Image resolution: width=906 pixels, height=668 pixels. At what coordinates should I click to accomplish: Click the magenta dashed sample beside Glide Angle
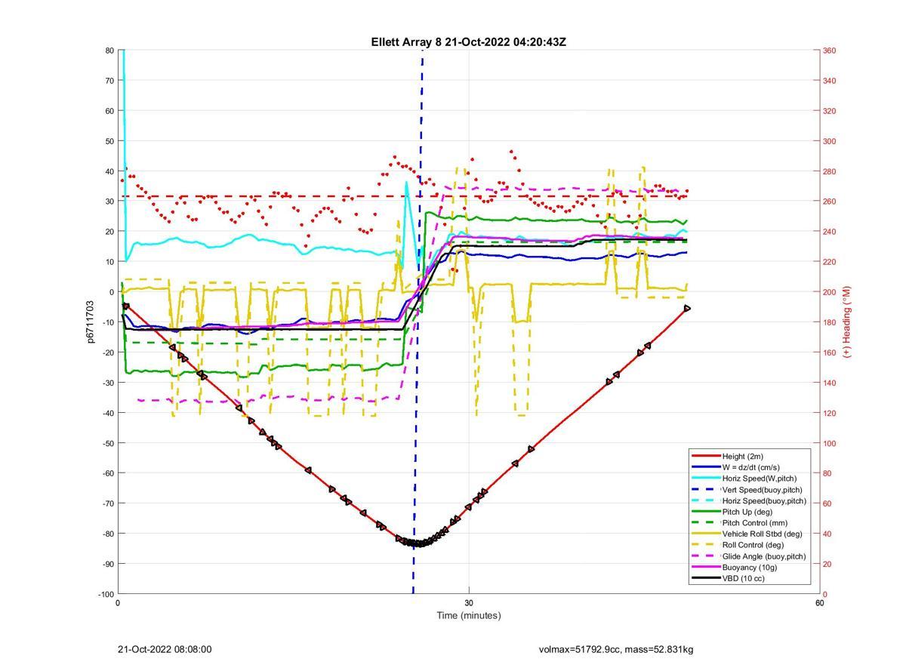[x=705, y=556]
